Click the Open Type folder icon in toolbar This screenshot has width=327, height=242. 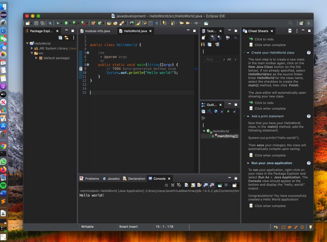(x=109, y=23)
